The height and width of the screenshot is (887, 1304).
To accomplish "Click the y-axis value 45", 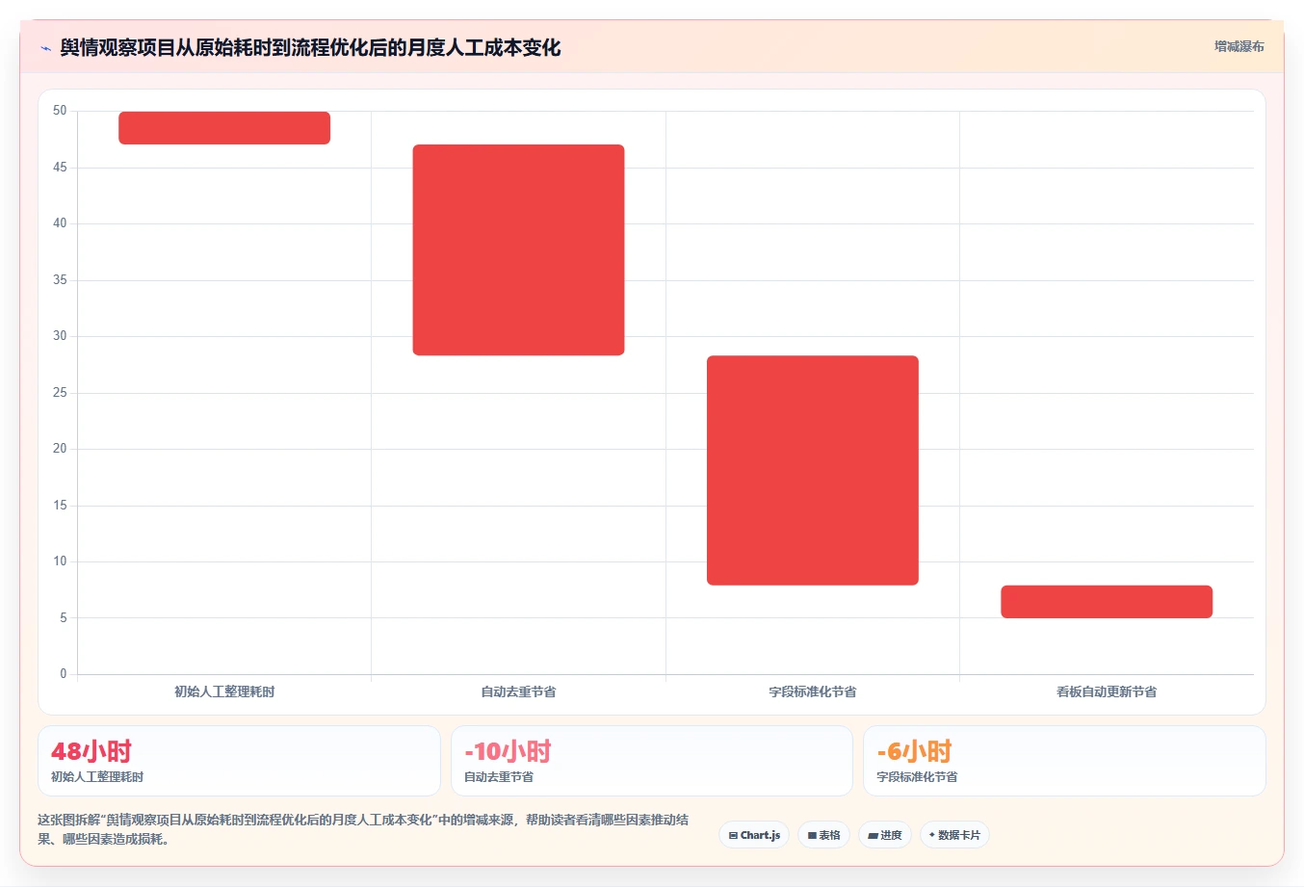I will click(x=60, y=168).
